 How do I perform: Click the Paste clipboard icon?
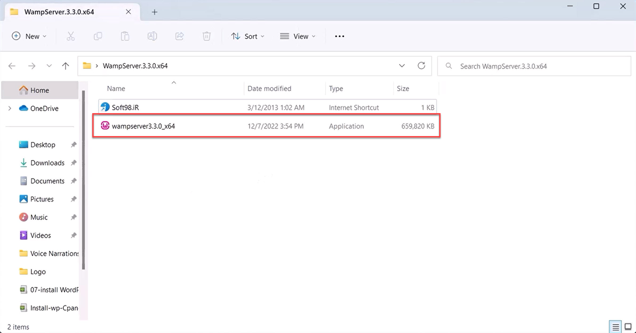coord(125,36)
